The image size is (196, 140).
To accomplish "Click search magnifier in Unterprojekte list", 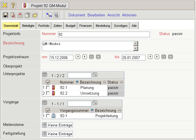I will pos(95,75).
